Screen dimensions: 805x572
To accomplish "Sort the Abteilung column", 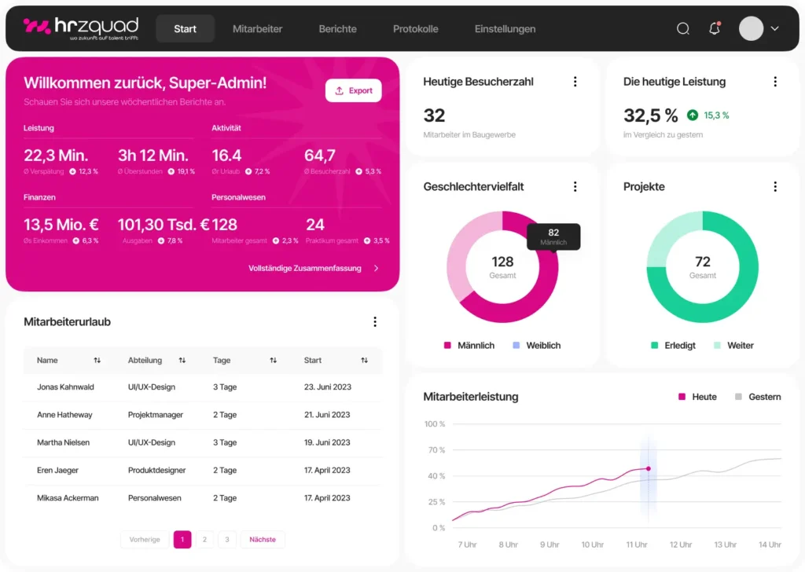I will point(182,361).
